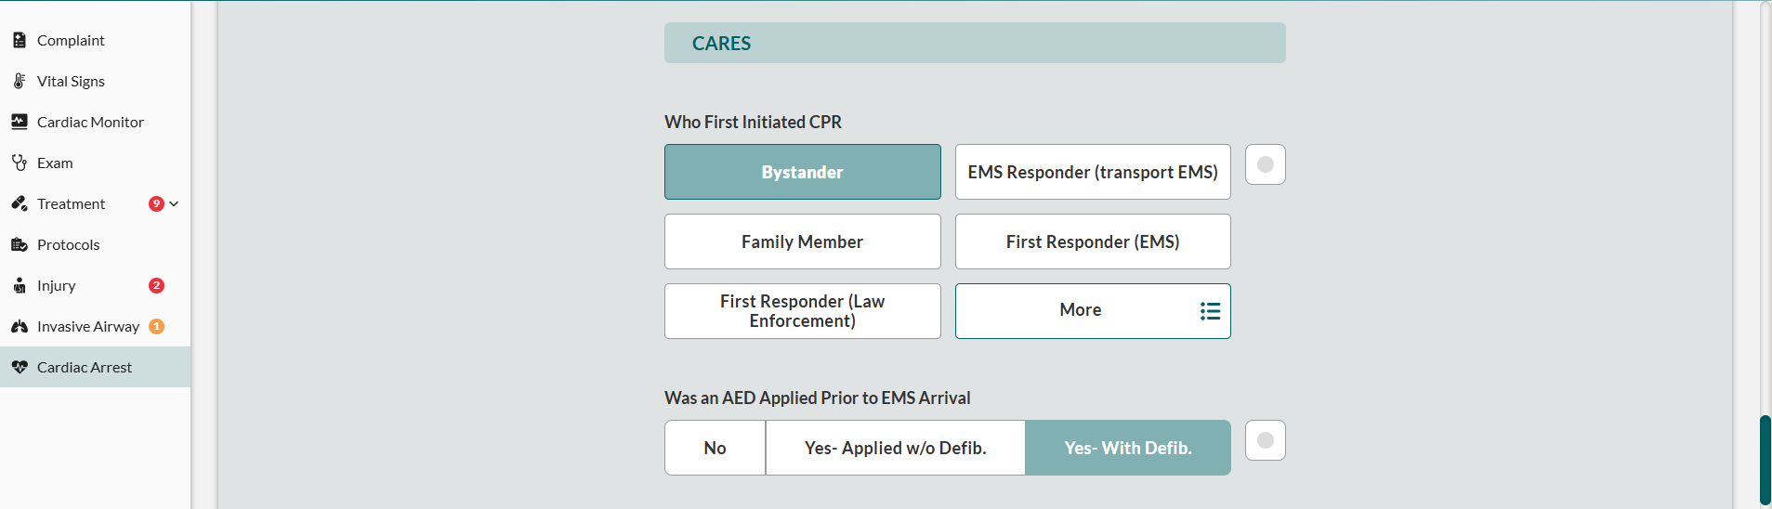Click the Invasive Airway lungs icon
This screenshot has width=1772, height=509.
pyautogui.click(x=20, y=326)
